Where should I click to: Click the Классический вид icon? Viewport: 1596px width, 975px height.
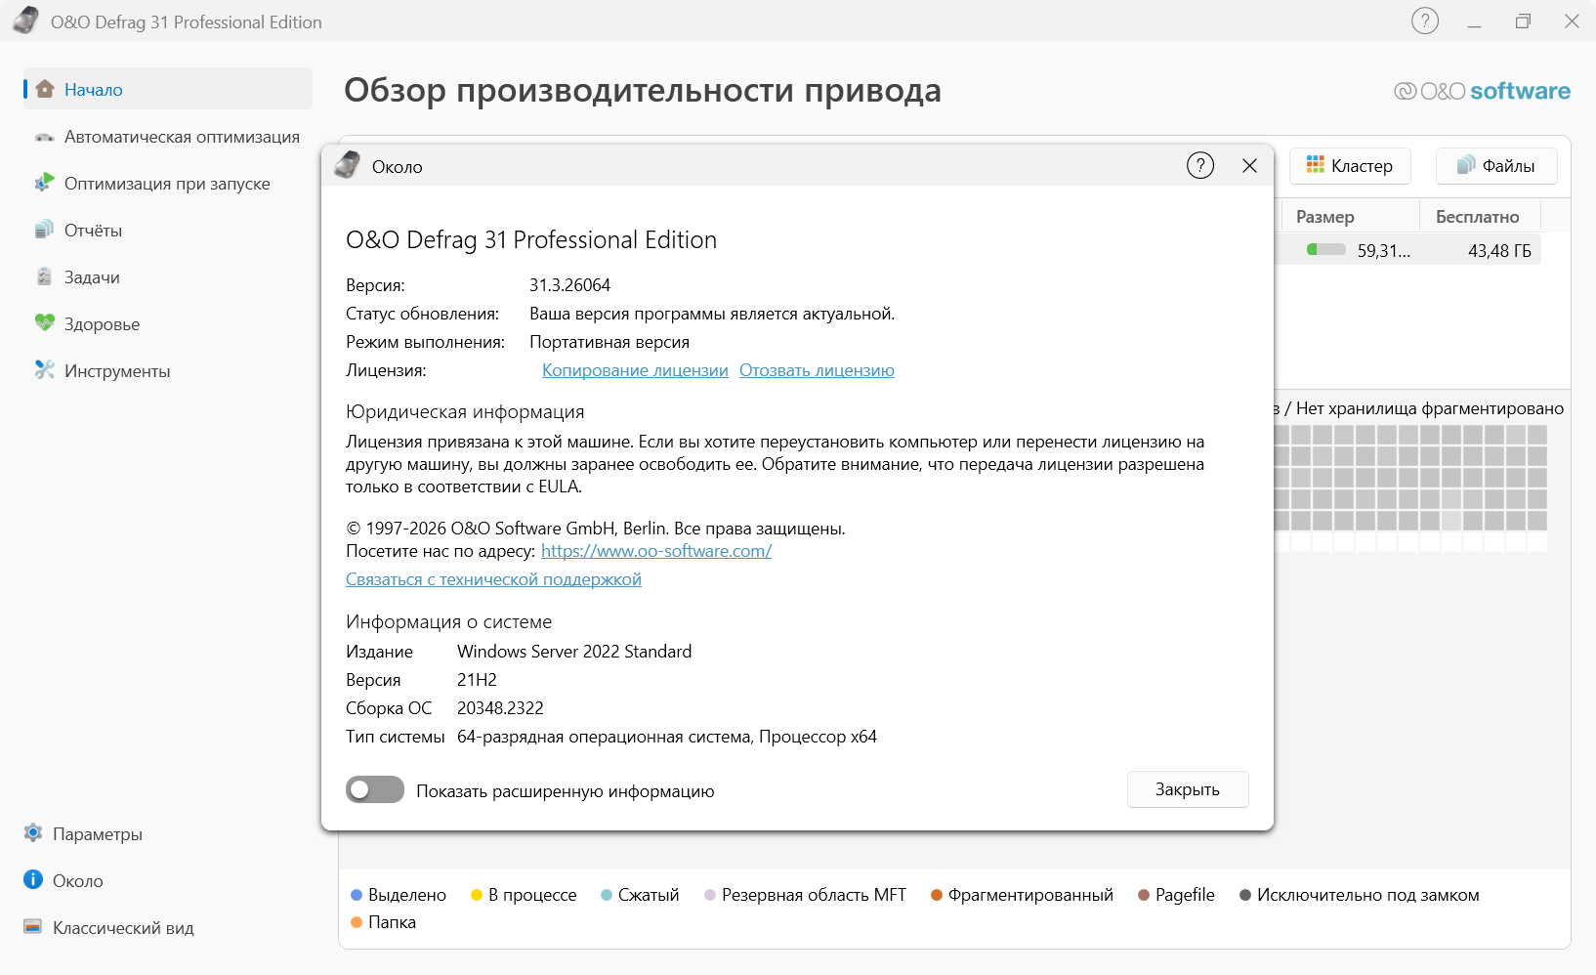(33, 926)
